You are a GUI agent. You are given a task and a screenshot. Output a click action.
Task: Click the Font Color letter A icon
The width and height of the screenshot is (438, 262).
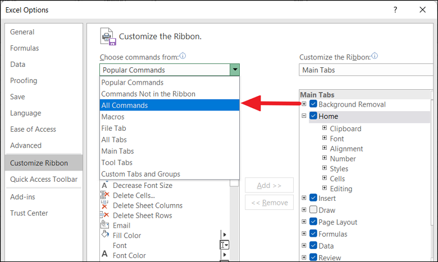pos(105,254)
